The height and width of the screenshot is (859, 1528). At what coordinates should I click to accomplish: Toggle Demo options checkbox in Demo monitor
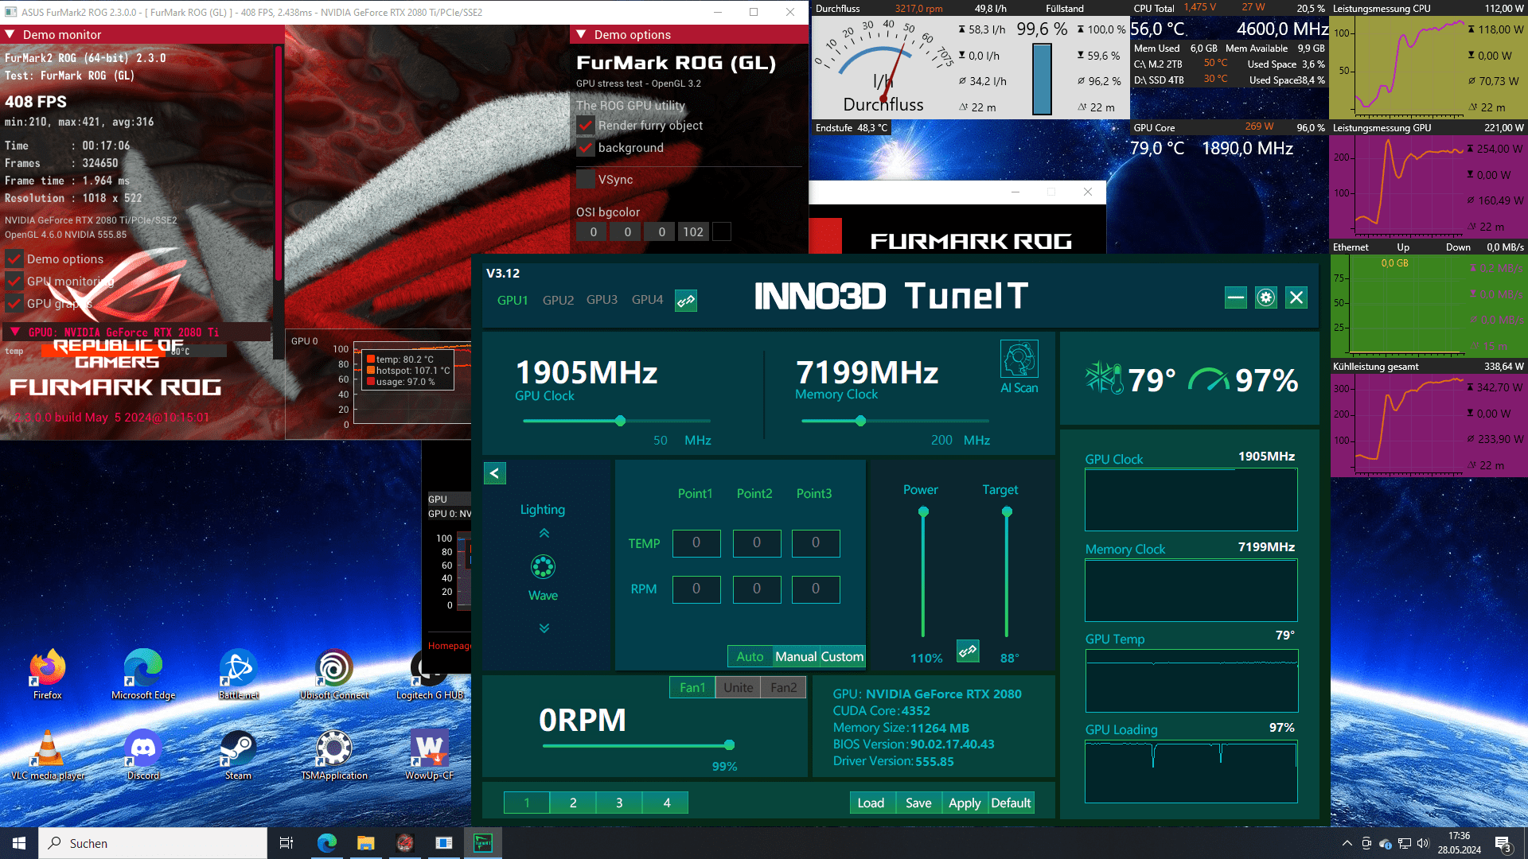pyautogui.click(x=14, y=259)
